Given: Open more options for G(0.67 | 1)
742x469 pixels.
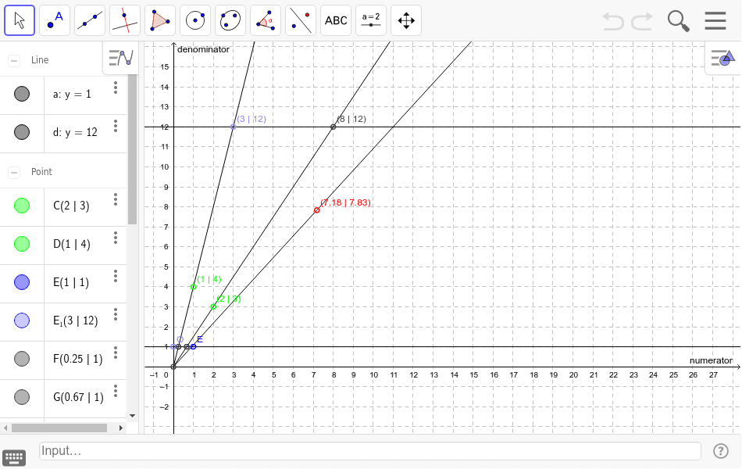Looking at the screenshot, I should (x=116, y=392).
